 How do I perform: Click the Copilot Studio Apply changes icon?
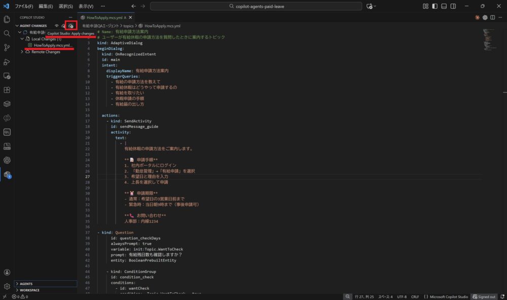tap(71, 25)
